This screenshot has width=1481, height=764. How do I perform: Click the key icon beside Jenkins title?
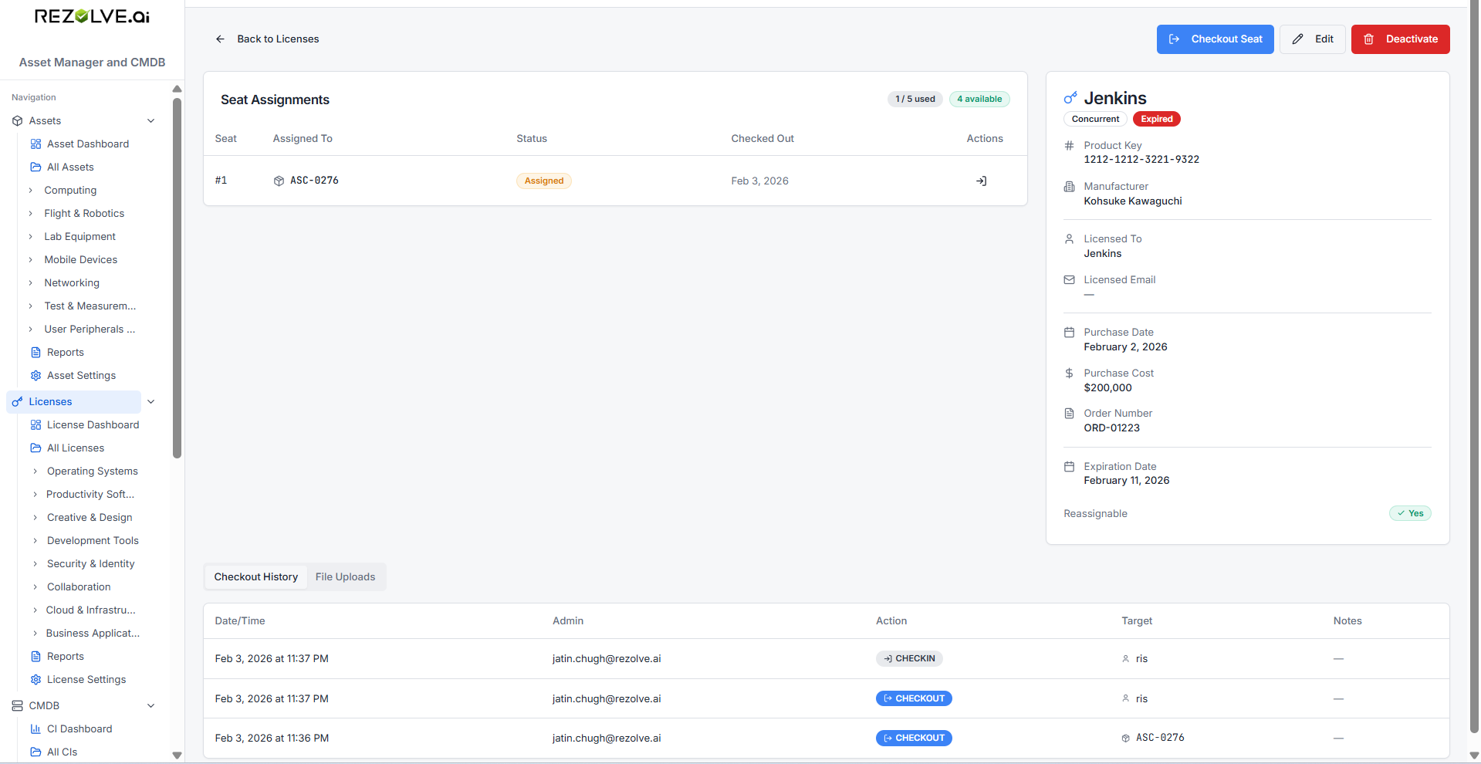1070,98
